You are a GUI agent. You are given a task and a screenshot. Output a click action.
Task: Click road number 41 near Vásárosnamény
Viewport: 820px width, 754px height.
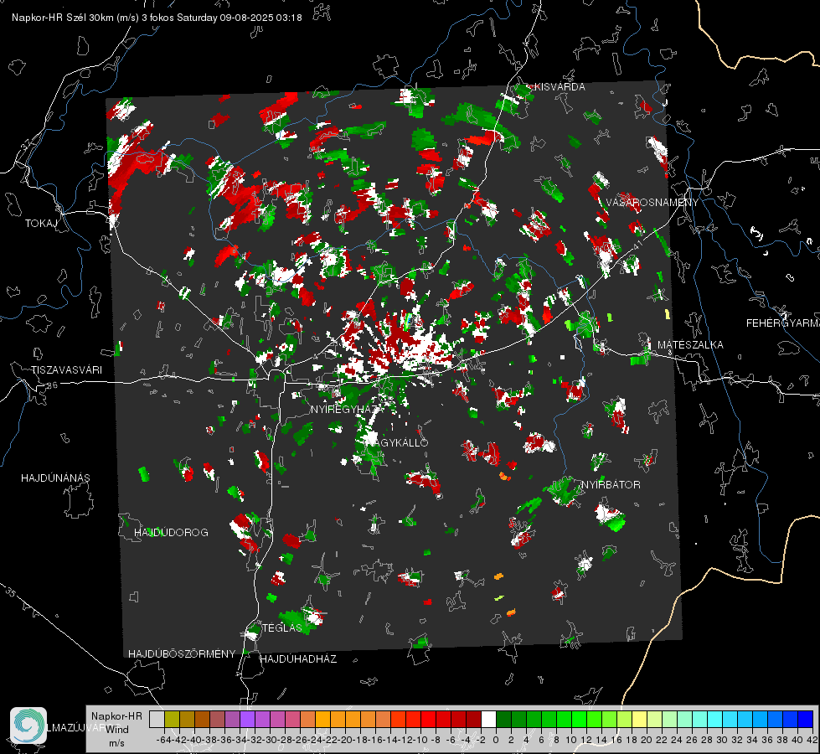coord(637,245)
